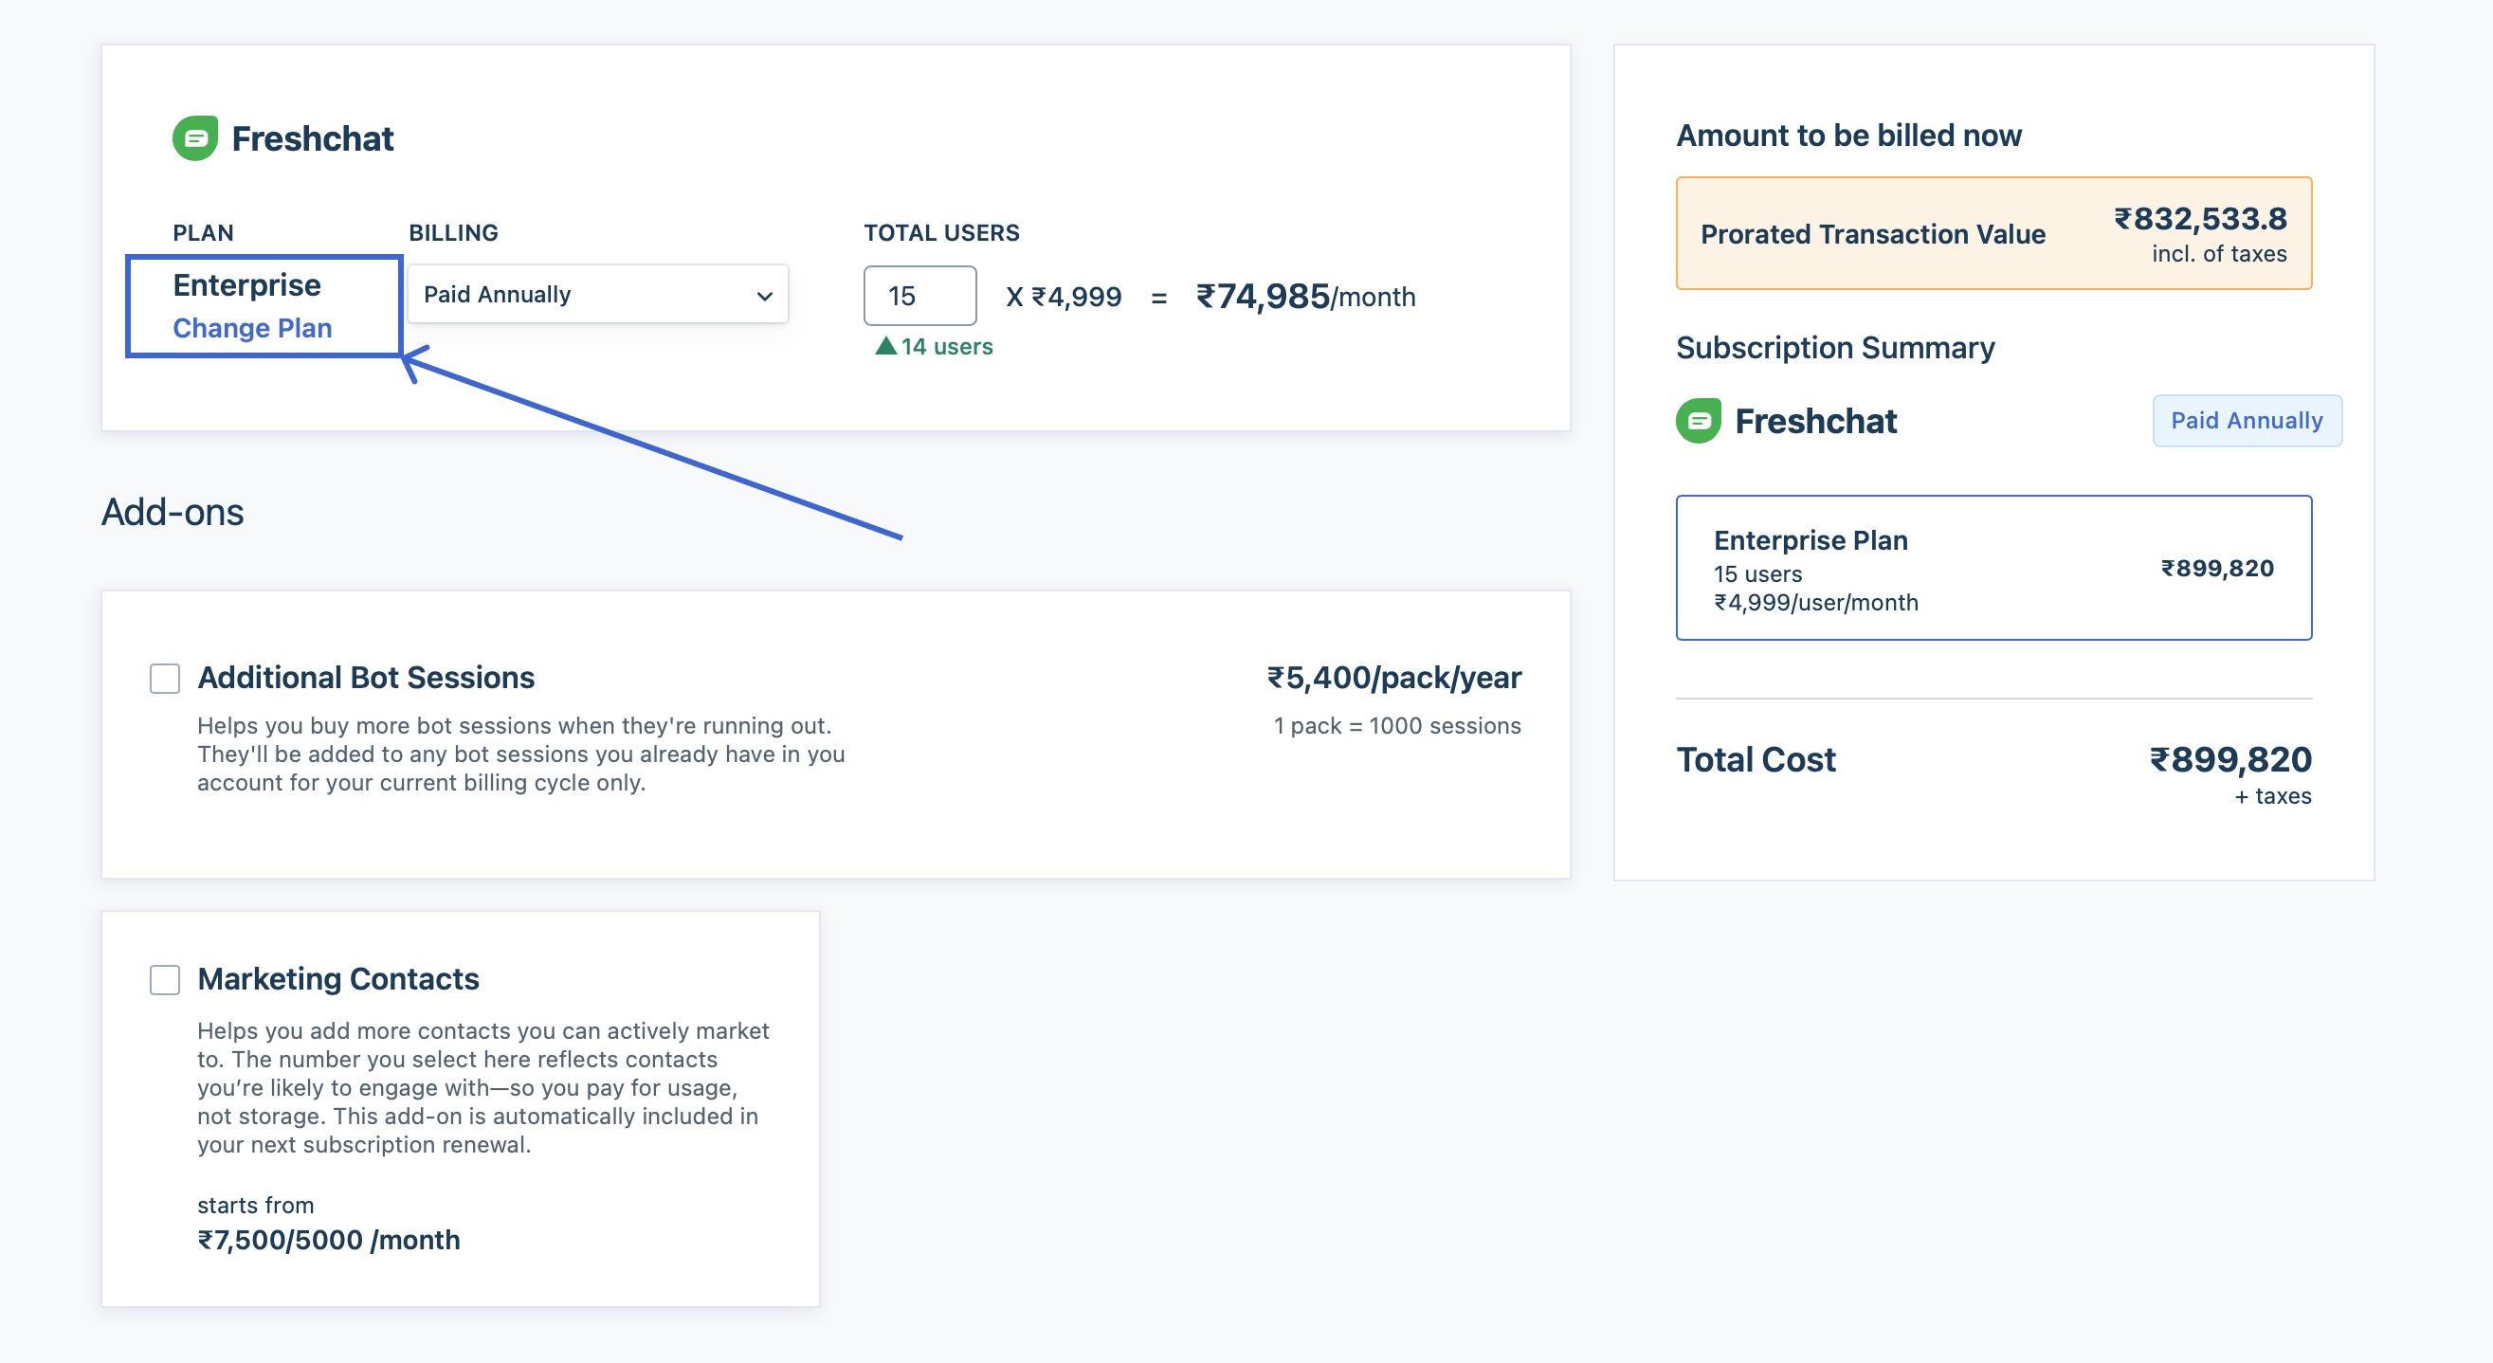Open the Paid Annually billing dropdown

(598, 294)
